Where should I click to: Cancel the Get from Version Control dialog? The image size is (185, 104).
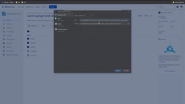(x=126, y=70)
